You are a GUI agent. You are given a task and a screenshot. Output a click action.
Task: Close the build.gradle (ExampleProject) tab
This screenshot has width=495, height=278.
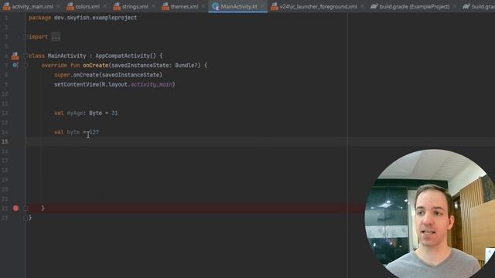coord(455,6)
